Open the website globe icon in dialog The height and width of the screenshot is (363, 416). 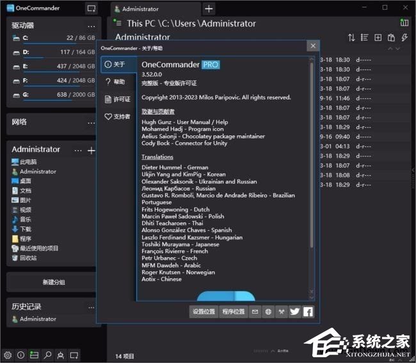(268, 312)
